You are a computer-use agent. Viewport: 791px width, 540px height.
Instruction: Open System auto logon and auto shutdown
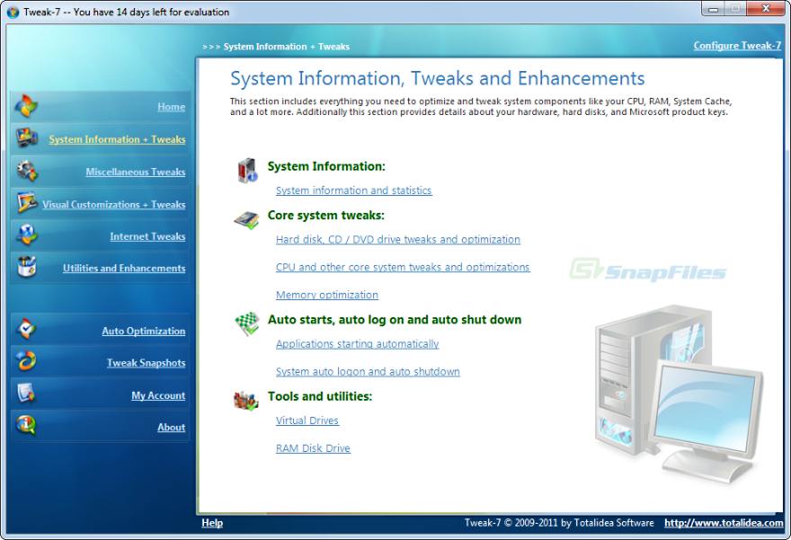coord(368,372)
